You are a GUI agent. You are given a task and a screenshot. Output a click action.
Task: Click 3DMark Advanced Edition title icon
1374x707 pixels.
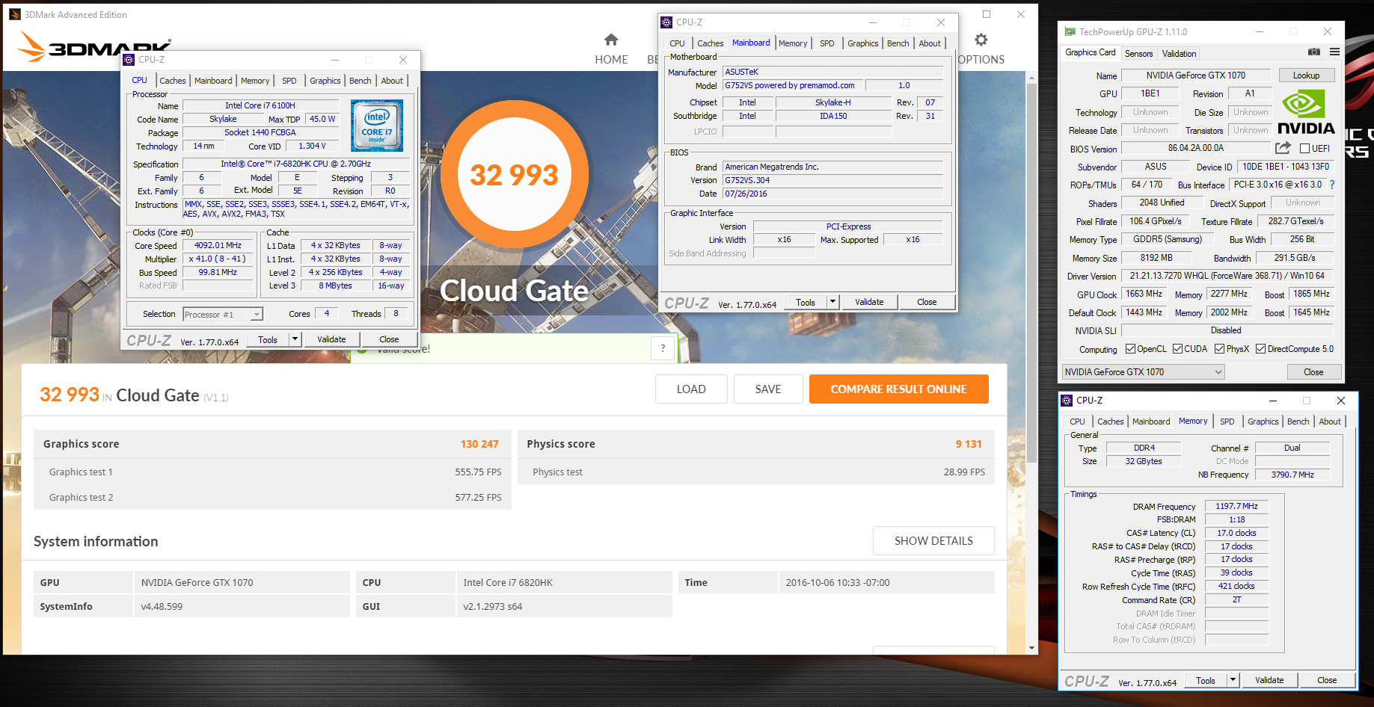pyautogui.click(x=14, y=14)
